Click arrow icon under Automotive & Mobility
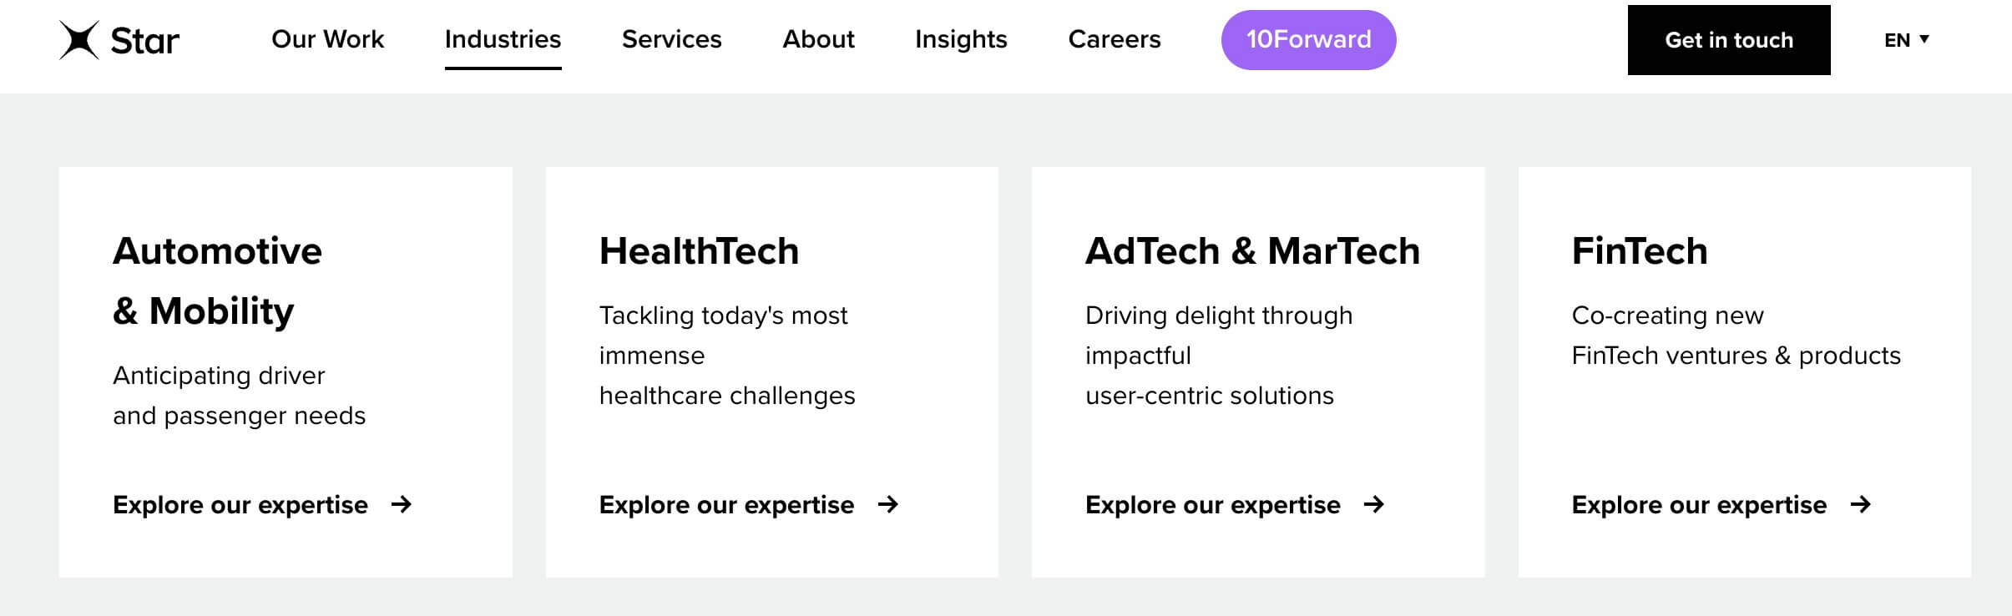 pos(402,504)
